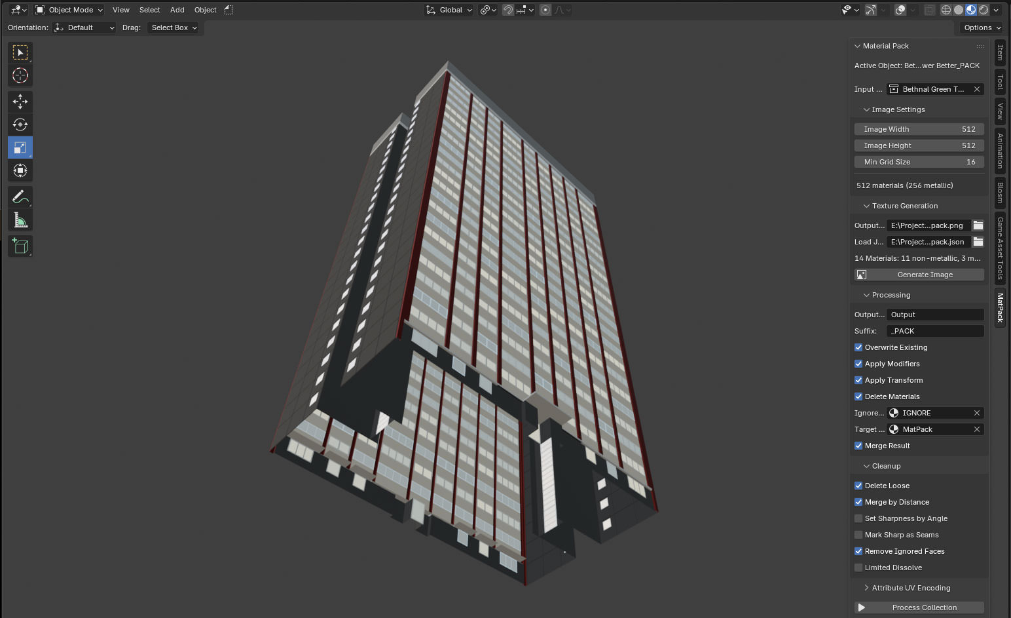1011x618 pixels.
Task: Enable Set Sharpness by Angle
Action: [858, 518]
